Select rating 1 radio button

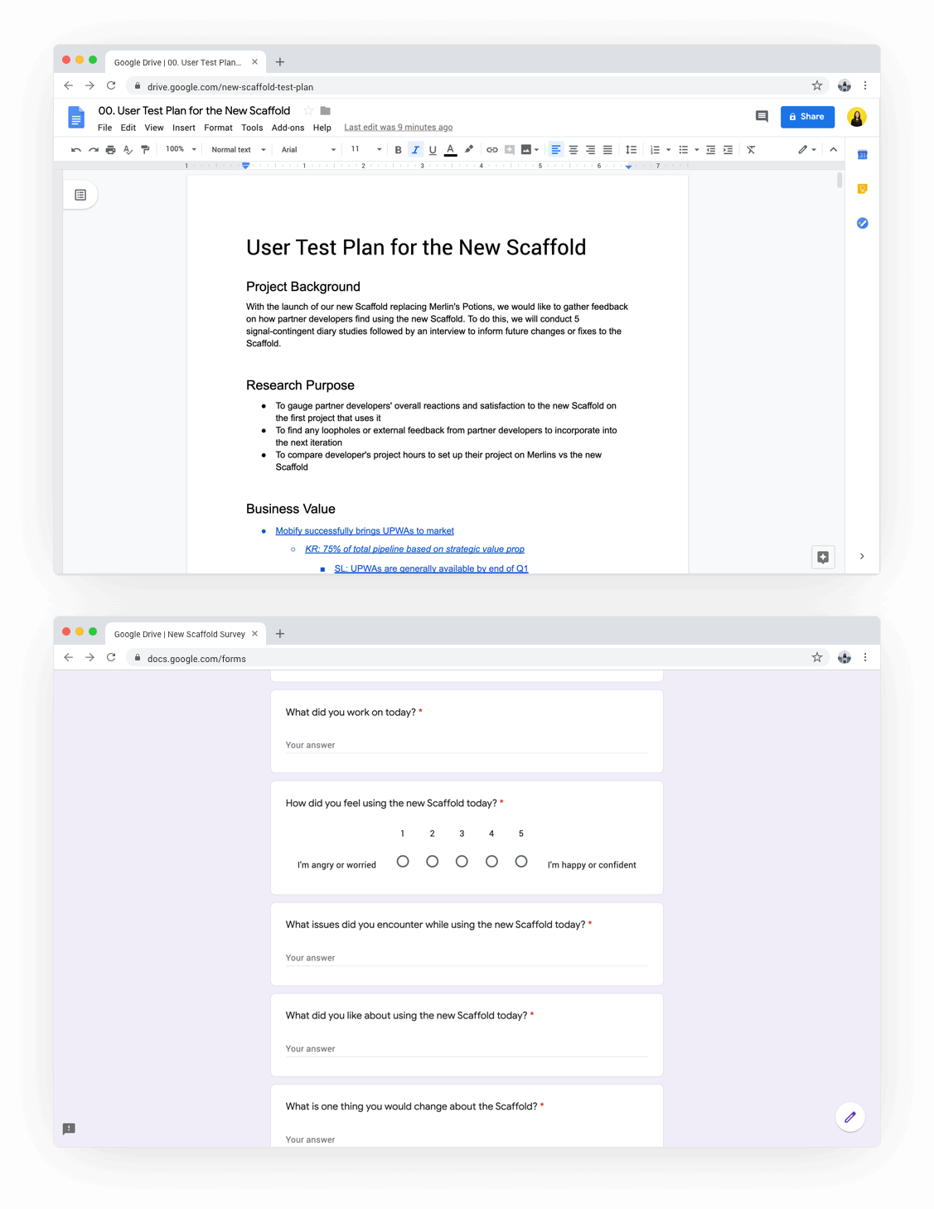pos(403,862)
